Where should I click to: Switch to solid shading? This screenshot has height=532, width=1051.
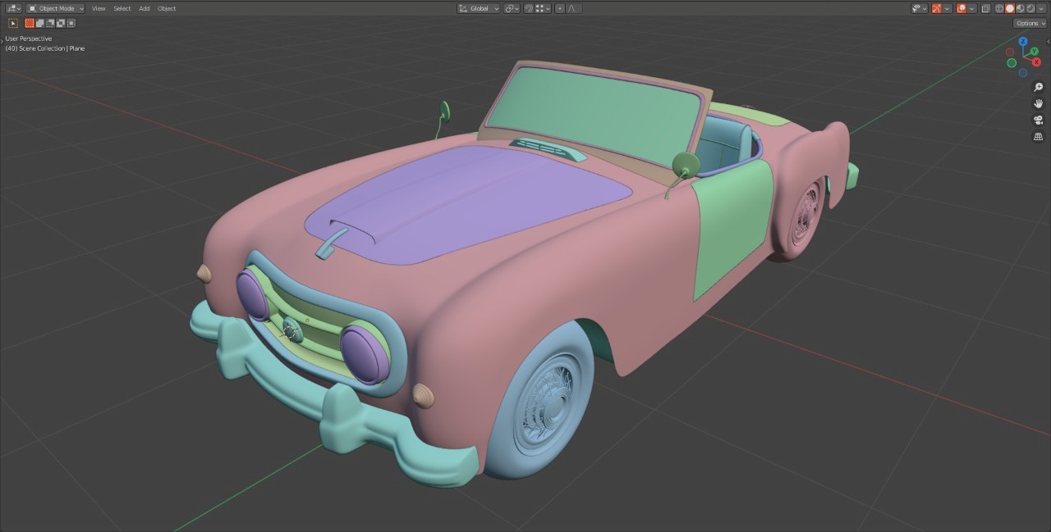click(x=1010, y=8)
